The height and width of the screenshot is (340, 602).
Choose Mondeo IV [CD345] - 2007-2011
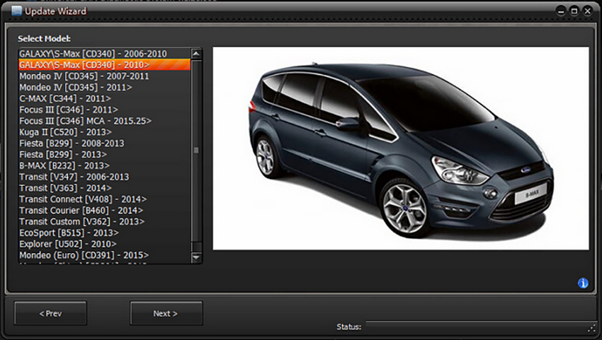(x=104, y=76)
